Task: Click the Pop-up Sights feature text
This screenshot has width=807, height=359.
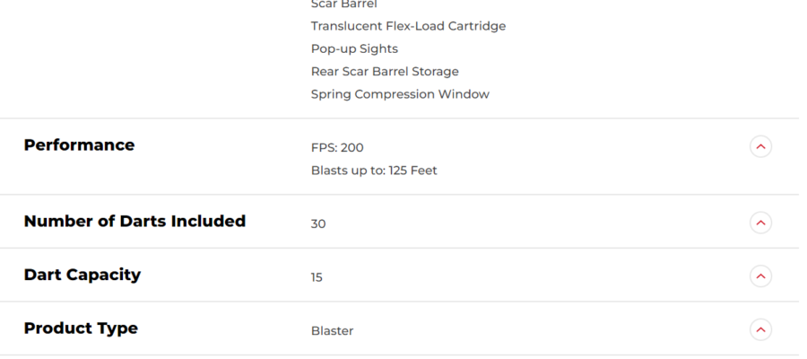Action: coord(354,48)
